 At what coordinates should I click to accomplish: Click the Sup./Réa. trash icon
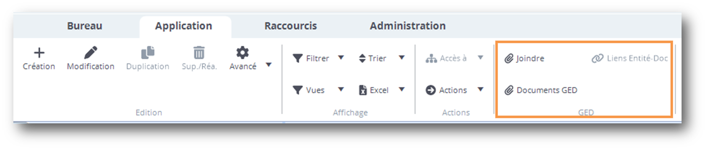[199, 52]
